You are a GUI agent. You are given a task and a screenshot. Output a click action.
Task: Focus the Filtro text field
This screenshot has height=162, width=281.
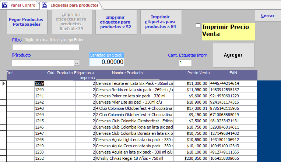point(46,47)
